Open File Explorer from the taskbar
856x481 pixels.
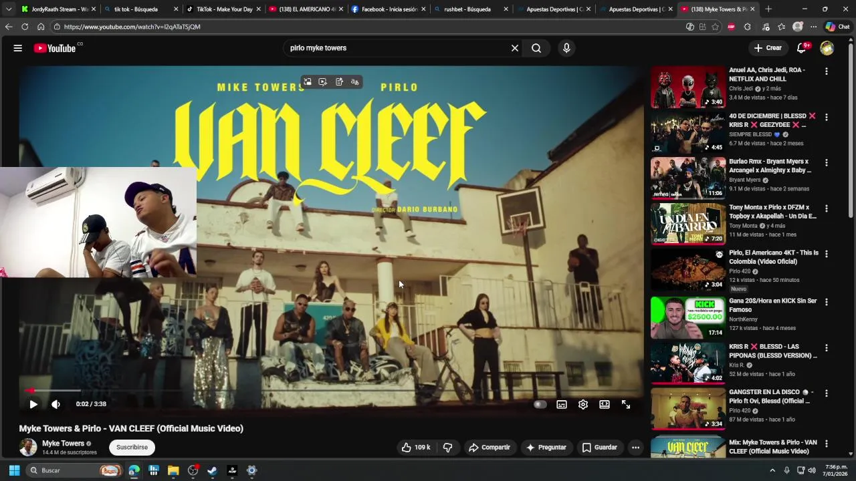173,470
